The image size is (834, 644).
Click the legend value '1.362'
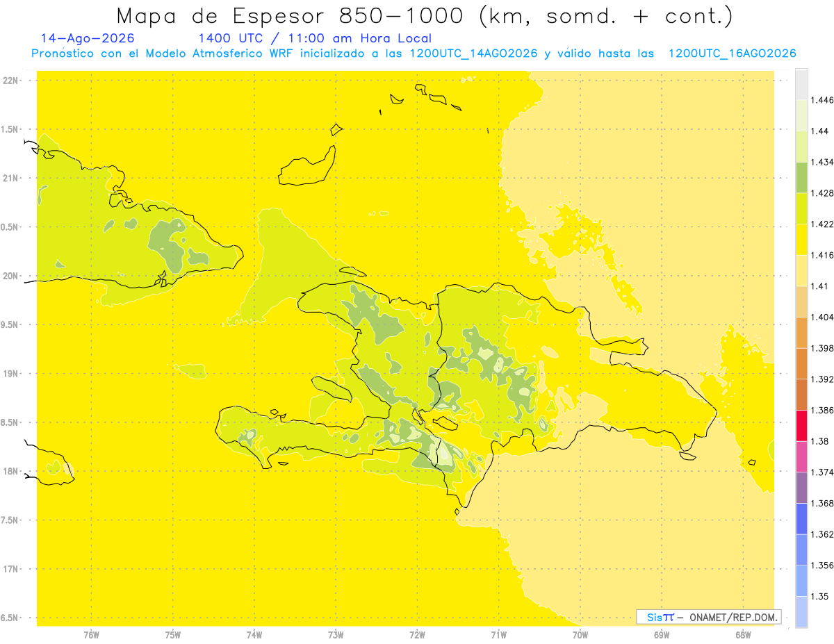(x=821, y=534)
